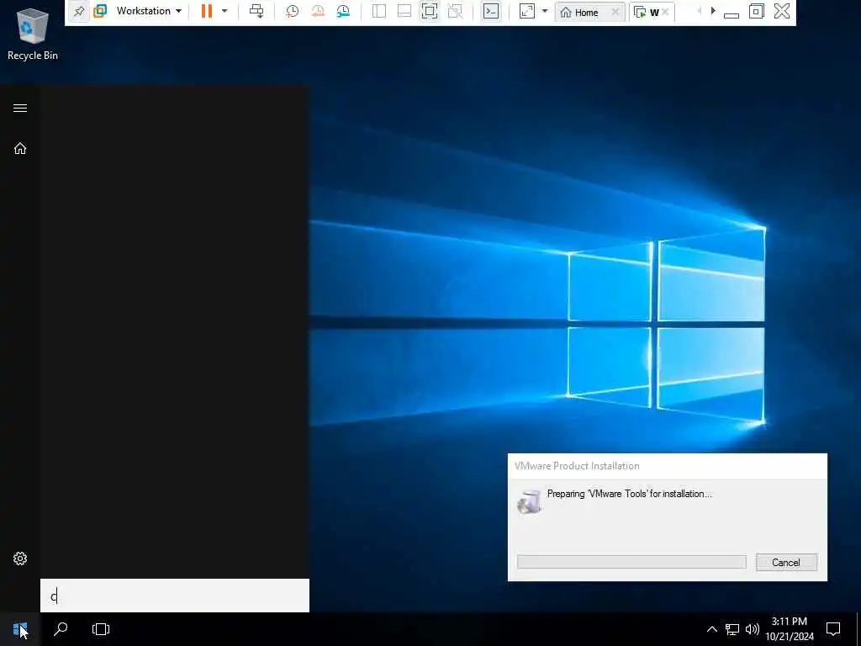Open Task View on the taskbar

[101, 629]
